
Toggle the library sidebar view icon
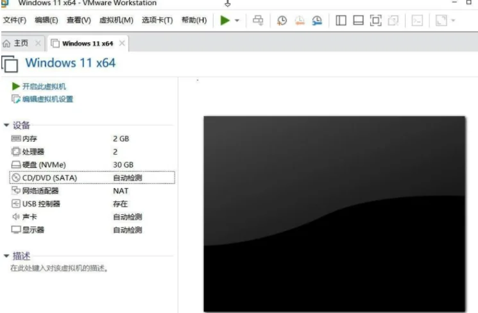[341, 21]
